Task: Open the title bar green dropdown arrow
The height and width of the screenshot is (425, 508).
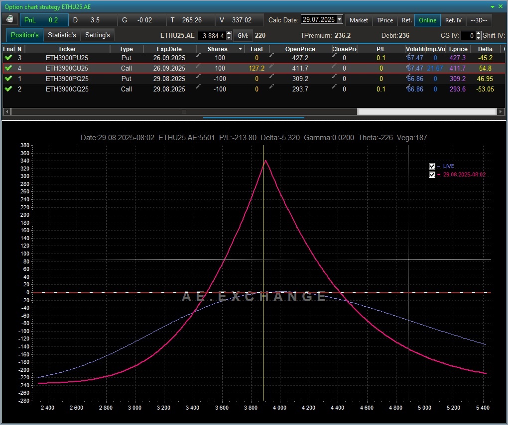Action: click(x=492, y=6)
